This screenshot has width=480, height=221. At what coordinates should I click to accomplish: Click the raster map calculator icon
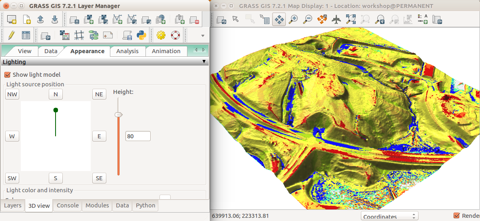click(x=65, y=35)
